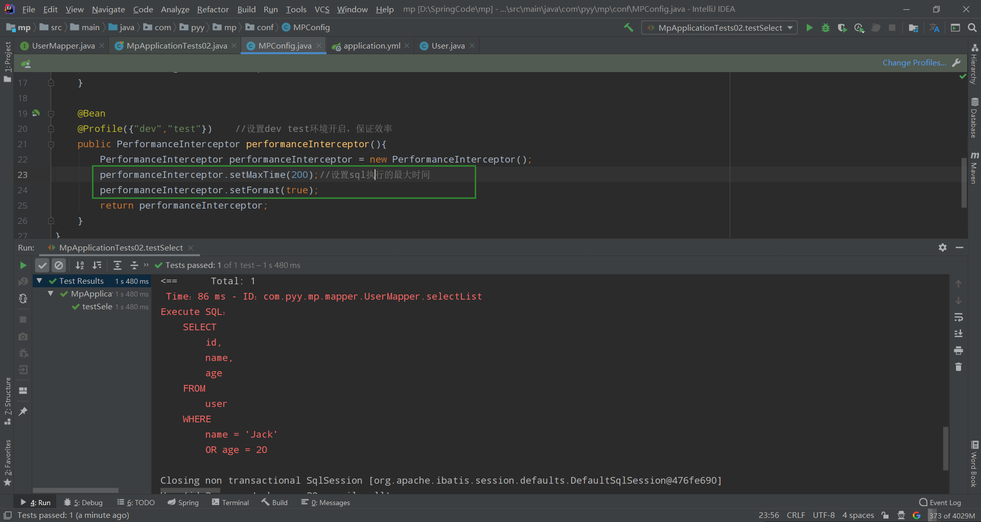Hide the Run tool window
This screenshot has height=522, width=981.
click(960, 247)
